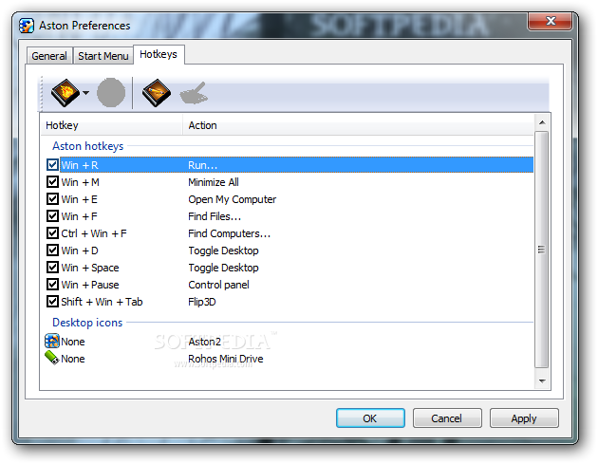Click the scrollbar down arrow
Image resolution: width=598 pixels, height=464 pixels.
click(x=542, y=380)
